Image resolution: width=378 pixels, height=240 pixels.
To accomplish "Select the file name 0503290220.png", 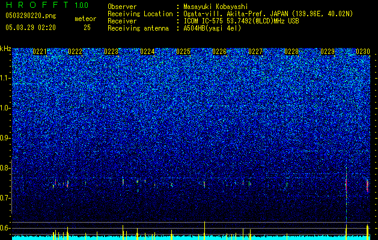I will [31, 16].
